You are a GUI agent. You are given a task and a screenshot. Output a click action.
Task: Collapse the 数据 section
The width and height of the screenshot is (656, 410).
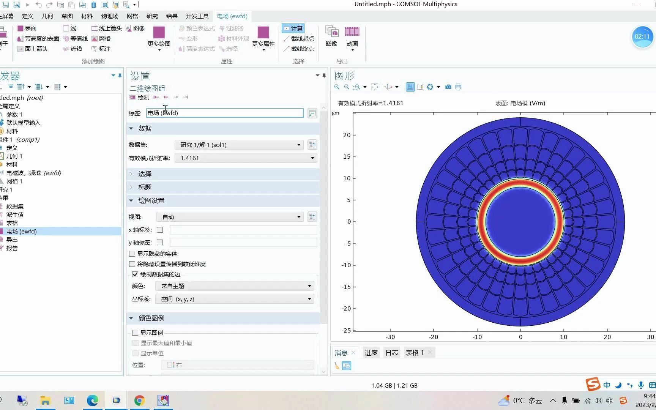(223, 129)
